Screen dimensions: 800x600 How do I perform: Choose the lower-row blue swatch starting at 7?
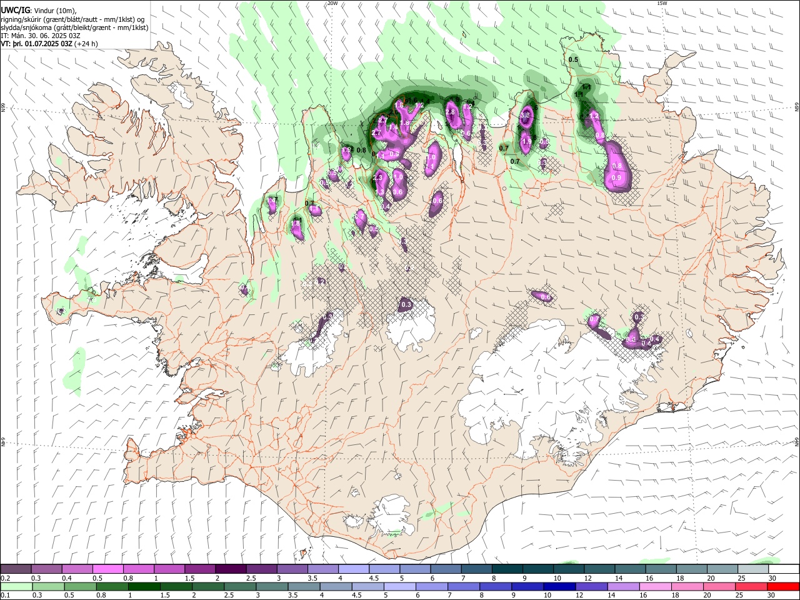pyautogui.click(x=464, y=586)
